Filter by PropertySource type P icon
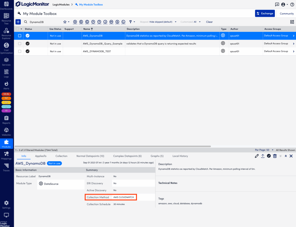 (x=93, y=22)
